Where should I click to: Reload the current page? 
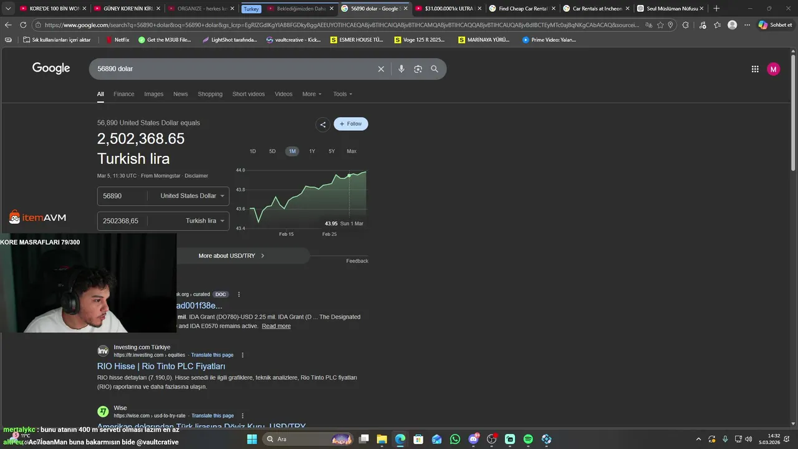click(x=23, y=25)
